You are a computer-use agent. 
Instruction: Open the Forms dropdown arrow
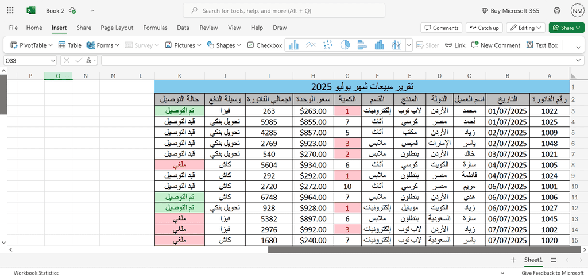(117, 45)
